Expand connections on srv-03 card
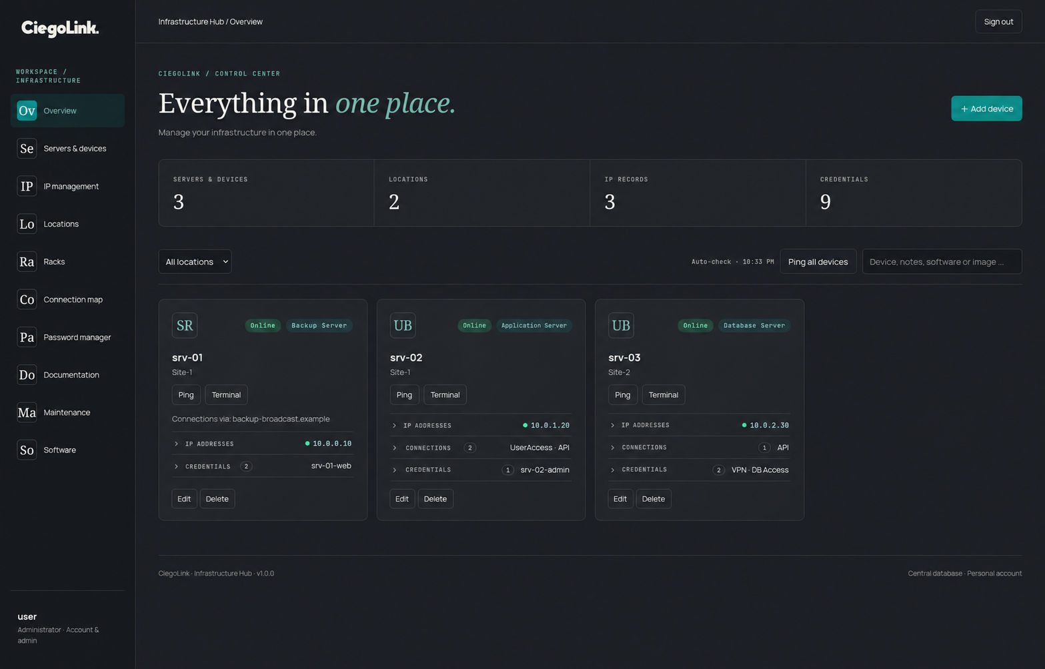 point(699,447)
